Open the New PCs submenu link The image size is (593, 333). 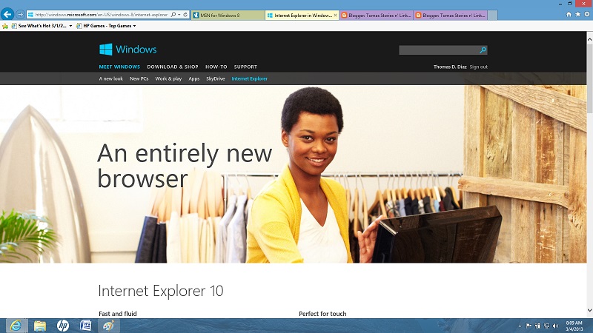coord(139,78)
